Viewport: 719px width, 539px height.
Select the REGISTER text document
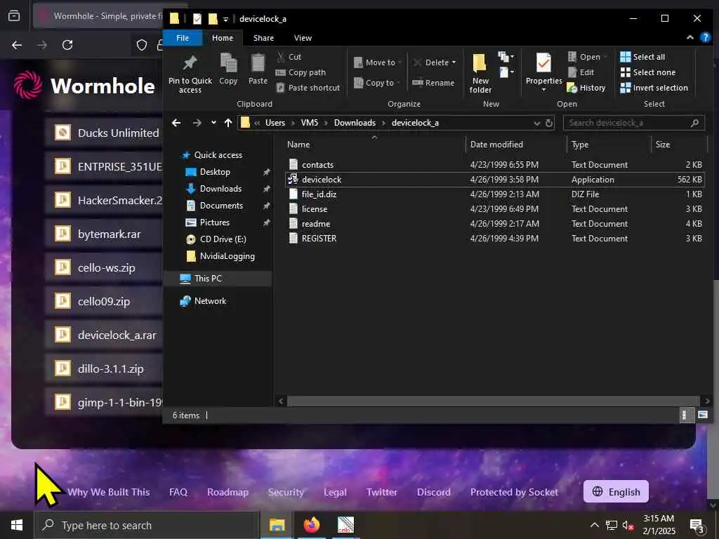click(495, 239)
